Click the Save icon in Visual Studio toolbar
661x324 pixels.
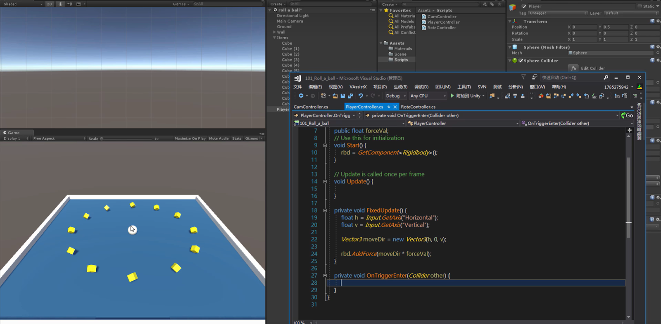tap(342, 96)
